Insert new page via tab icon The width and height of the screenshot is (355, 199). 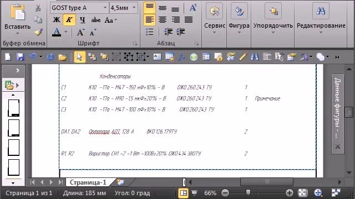point(121,182)
